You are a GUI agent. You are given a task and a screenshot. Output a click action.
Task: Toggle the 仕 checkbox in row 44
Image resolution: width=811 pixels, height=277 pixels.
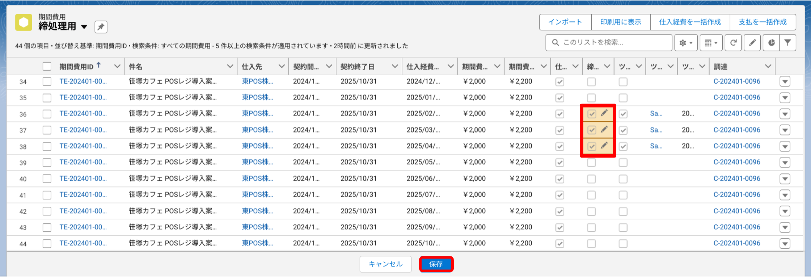[559, 244]
